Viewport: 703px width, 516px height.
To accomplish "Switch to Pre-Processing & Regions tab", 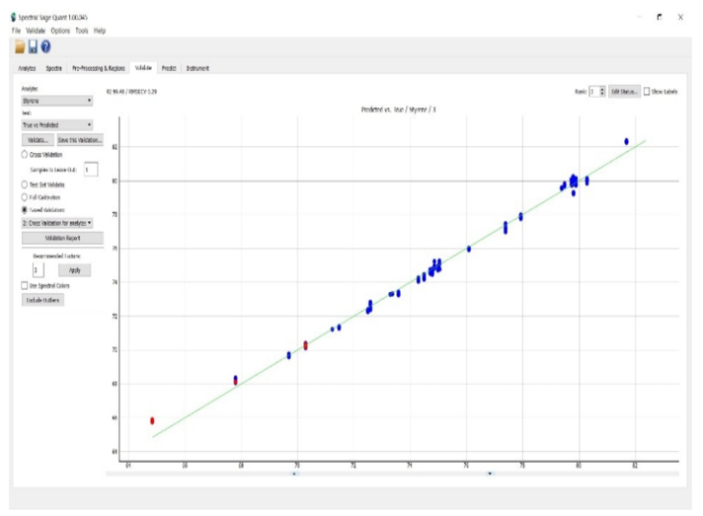I will [x=99, y=68].
